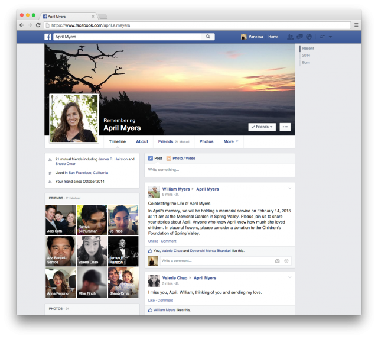Click the camera icon in comment box
The image size is (378, 339).
pos(277,261)
